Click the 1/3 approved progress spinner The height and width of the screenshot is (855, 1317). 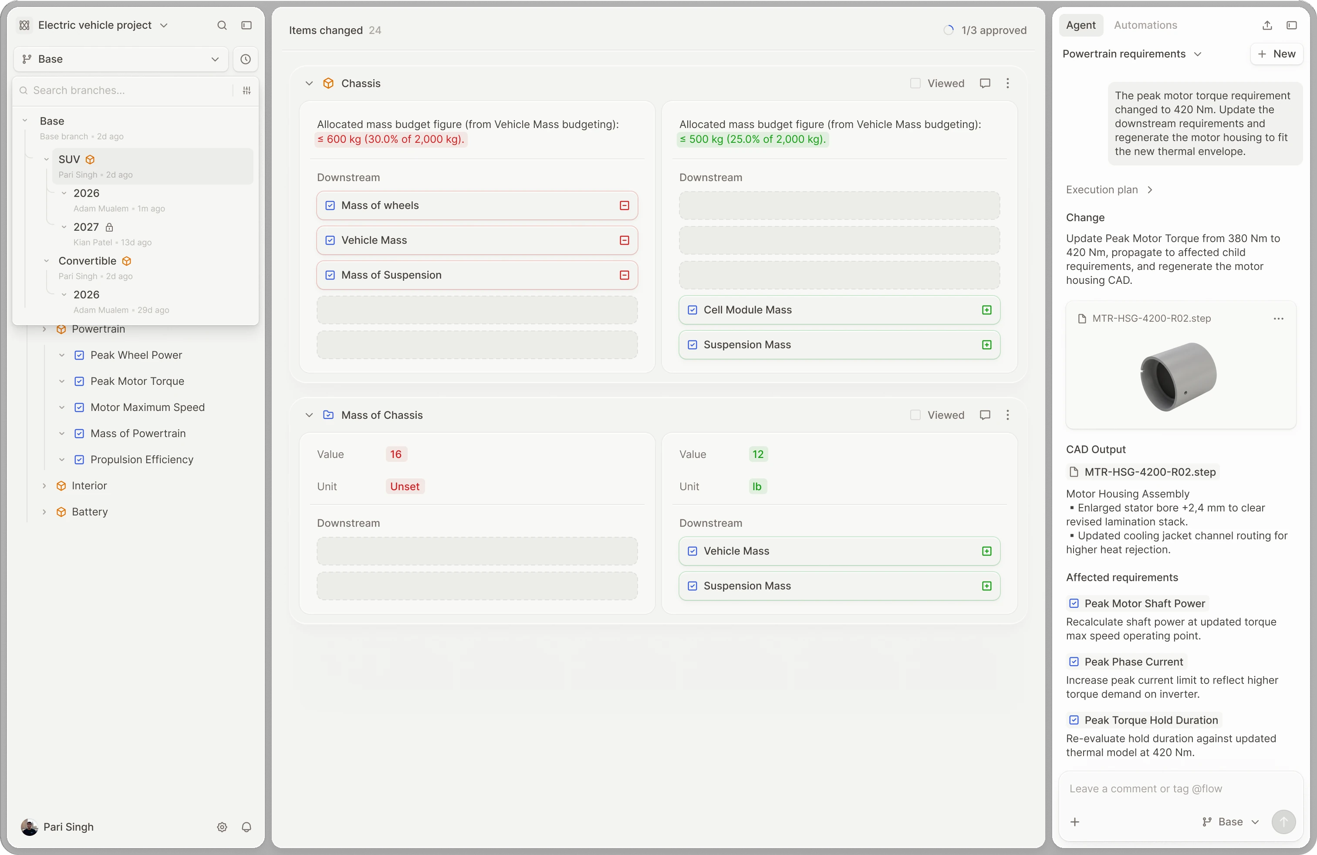click(x=949, y=30)
